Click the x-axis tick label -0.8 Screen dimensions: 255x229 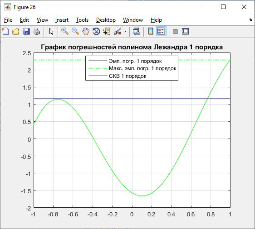(53, 215)
